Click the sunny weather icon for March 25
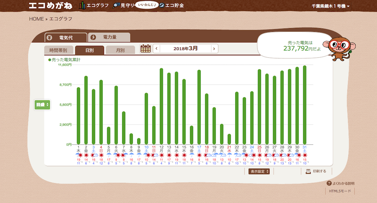 (x=259, y=155)
